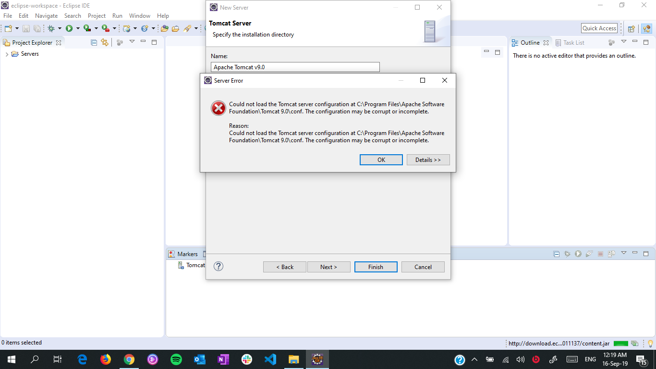Click the background operations icon in status bar

(x=635, y=344)
